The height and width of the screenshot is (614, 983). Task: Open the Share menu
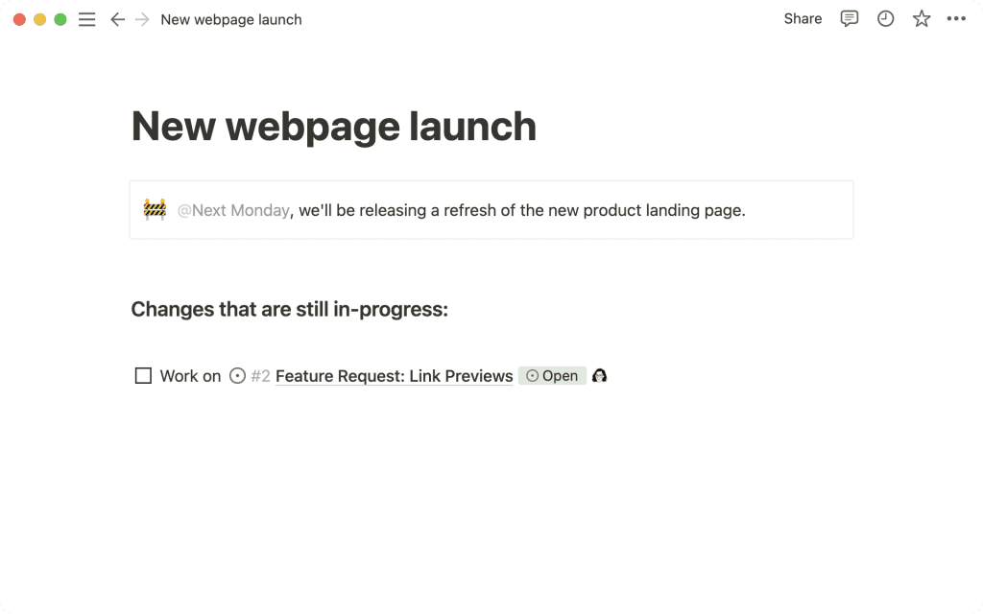click(x=803, y=19)
